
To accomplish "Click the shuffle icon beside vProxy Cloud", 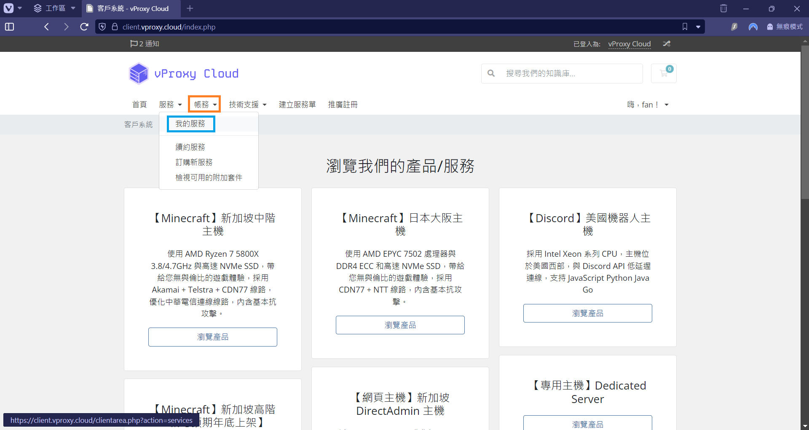I will click(667, 44).
